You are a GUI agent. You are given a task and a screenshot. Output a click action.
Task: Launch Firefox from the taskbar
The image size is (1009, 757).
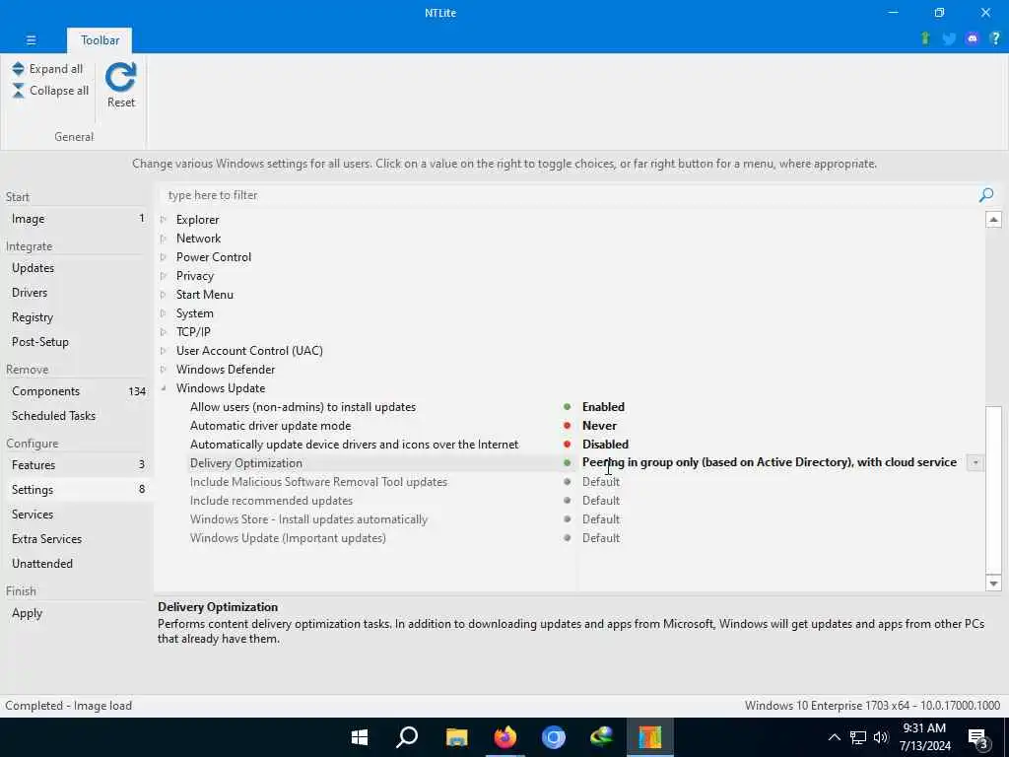coord(505,737)
